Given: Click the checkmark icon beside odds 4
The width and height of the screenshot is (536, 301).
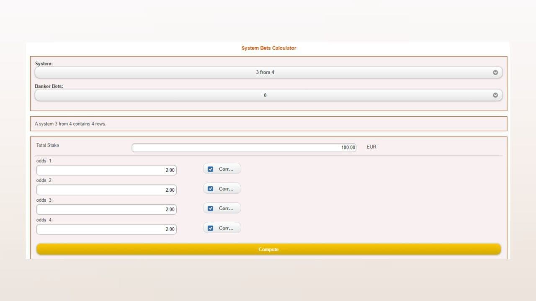Looking at the screenshot, I should click(211, 228).
